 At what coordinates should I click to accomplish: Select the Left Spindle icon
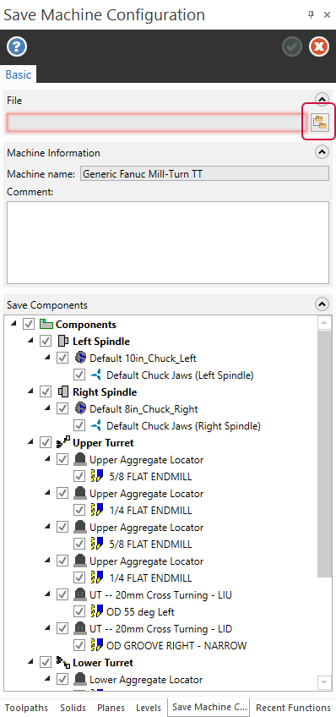coord(63,341)
